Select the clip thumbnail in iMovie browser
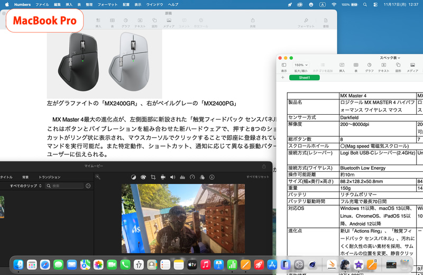Viewport: 423px width, 275px height. (2, 207)
